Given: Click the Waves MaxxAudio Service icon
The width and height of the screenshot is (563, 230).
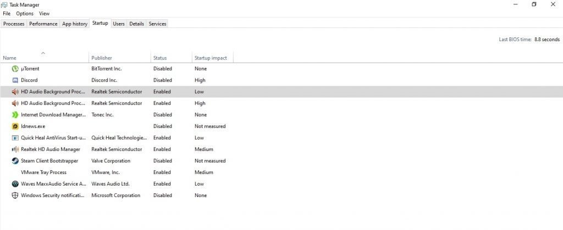Looking at the screenshot, I should [15, 184].
